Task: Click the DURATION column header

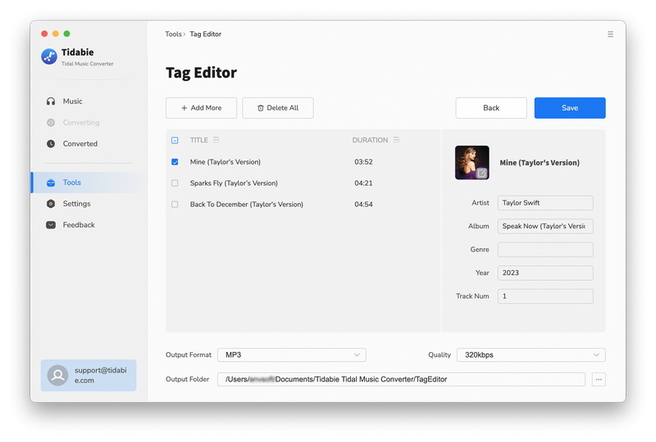Action: click(370, 140)
